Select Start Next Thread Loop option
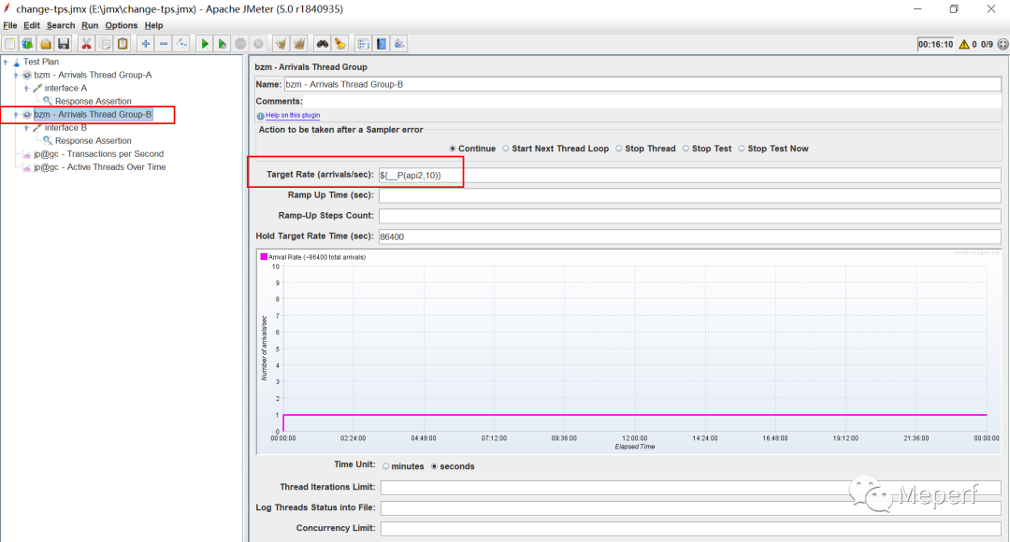This screenshot has height=542, width=1010. click(x=506, y=149)
